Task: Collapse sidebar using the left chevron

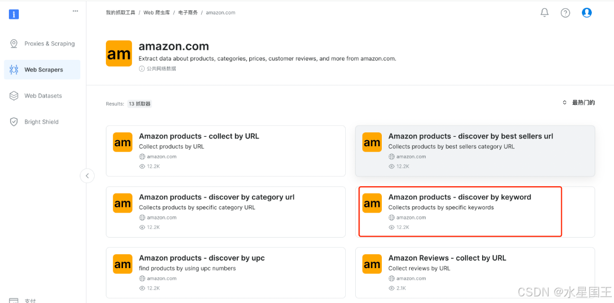Action: pyautogui.click(x=88, y=176)
